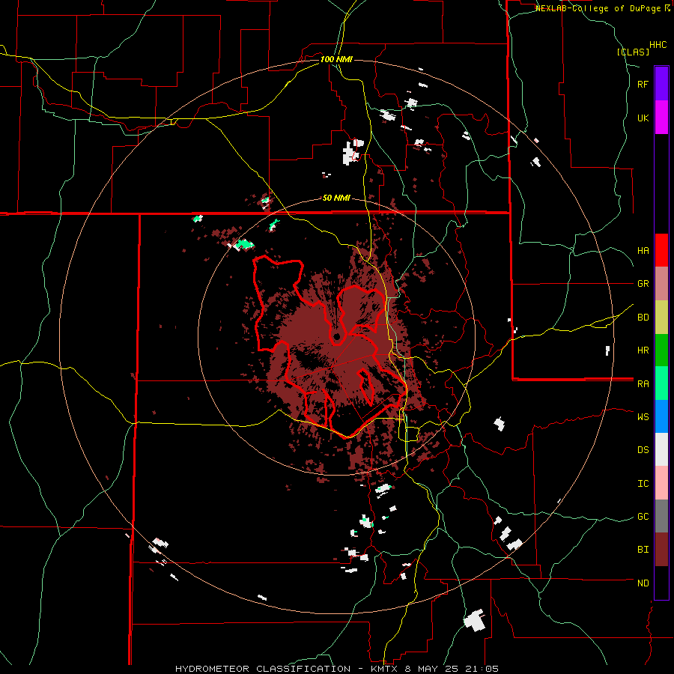Click the DS legend label
This screenshot has height=674, width=674.
pyautogui.click(x=643, y=450)
